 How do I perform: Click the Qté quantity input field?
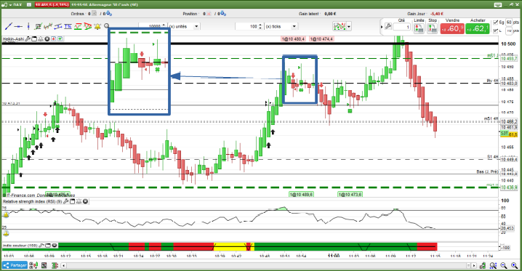pos(401,27)
